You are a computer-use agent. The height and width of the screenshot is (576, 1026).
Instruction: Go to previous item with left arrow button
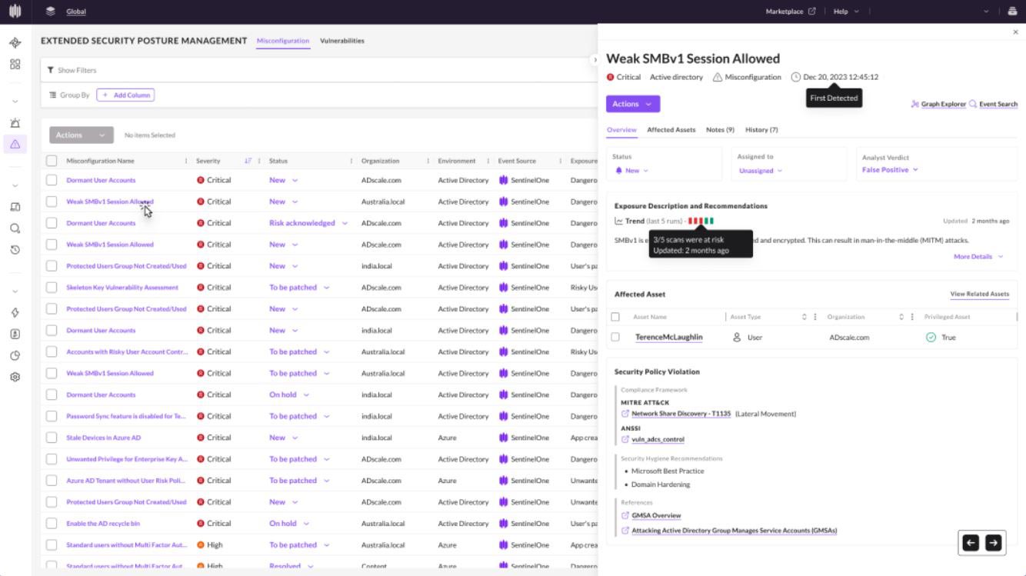[x=971, y=543]
